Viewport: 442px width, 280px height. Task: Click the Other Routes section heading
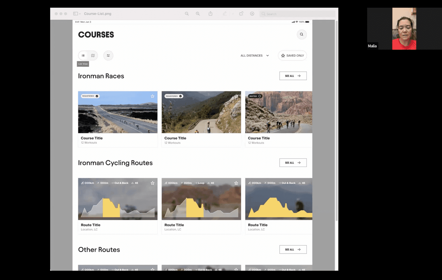click(x=99, y=250)
